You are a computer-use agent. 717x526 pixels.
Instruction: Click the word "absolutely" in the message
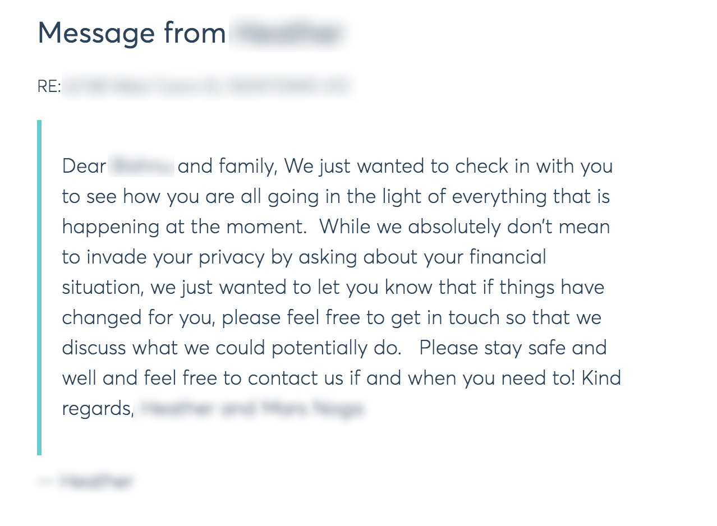(x=453, y=227)
